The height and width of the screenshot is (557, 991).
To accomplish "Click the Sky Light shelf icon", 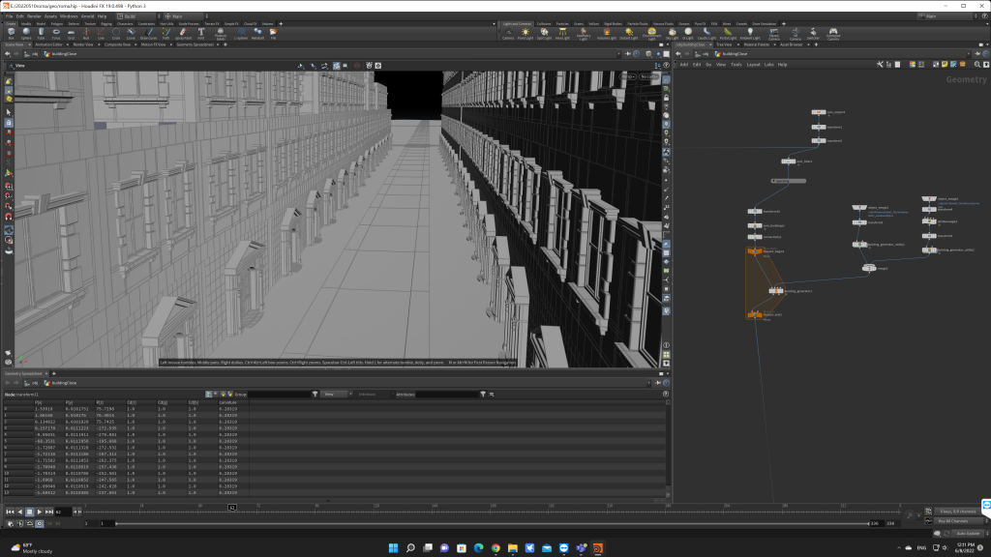I will click(671, 34).
